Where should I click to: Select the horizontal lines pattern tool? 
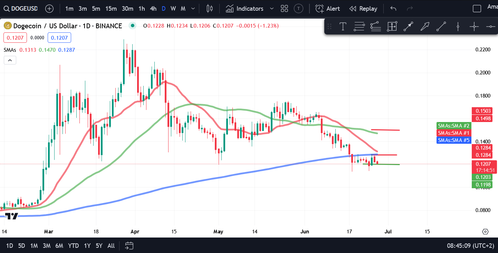pos(359,27)
